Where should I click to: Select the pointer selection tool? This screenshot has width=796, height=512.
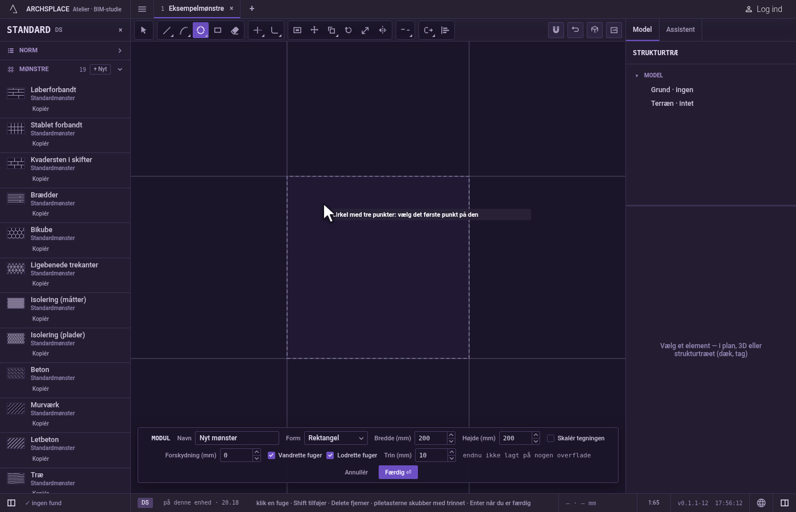(x=144, y=30)
